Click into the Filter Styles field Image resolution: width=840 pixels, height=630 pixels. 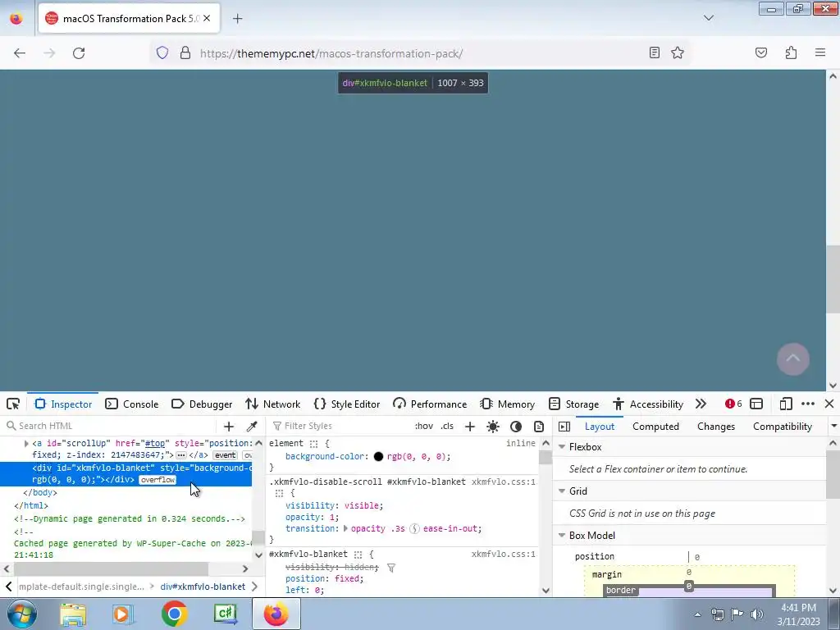tap(340, 426)
